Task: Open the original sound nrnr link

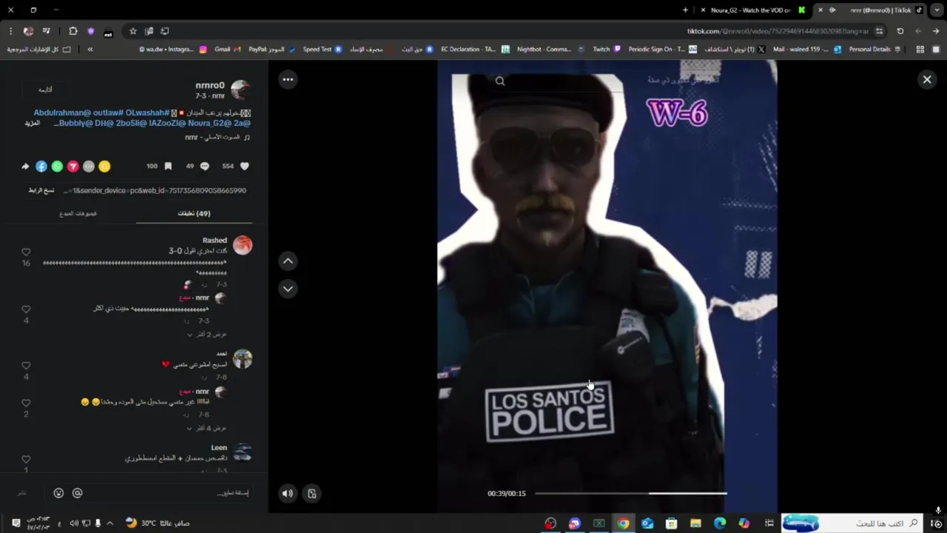Action: pyautogui.click(x=218, y=138)
